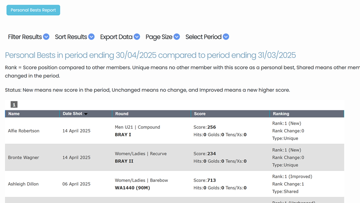The height and width of the screenshot is (203, 360).
Task: Click Alfie Robertson's date 14 April 2025
Action: [76, 131]
